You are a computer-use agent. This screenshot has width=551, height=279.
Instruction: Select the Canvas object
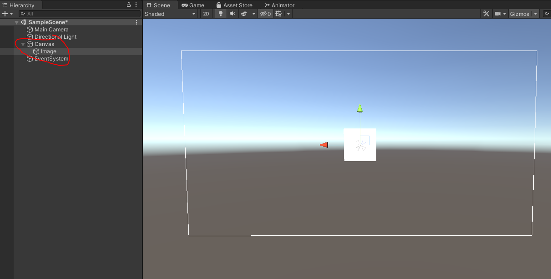44,44
